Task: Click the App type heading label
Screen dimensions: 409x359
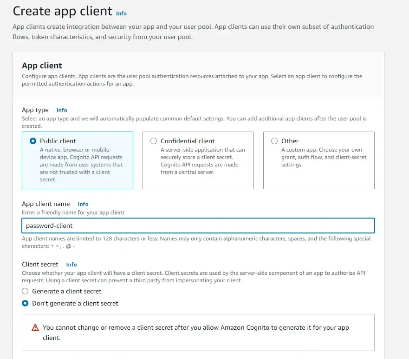Action: pos(35,110)
